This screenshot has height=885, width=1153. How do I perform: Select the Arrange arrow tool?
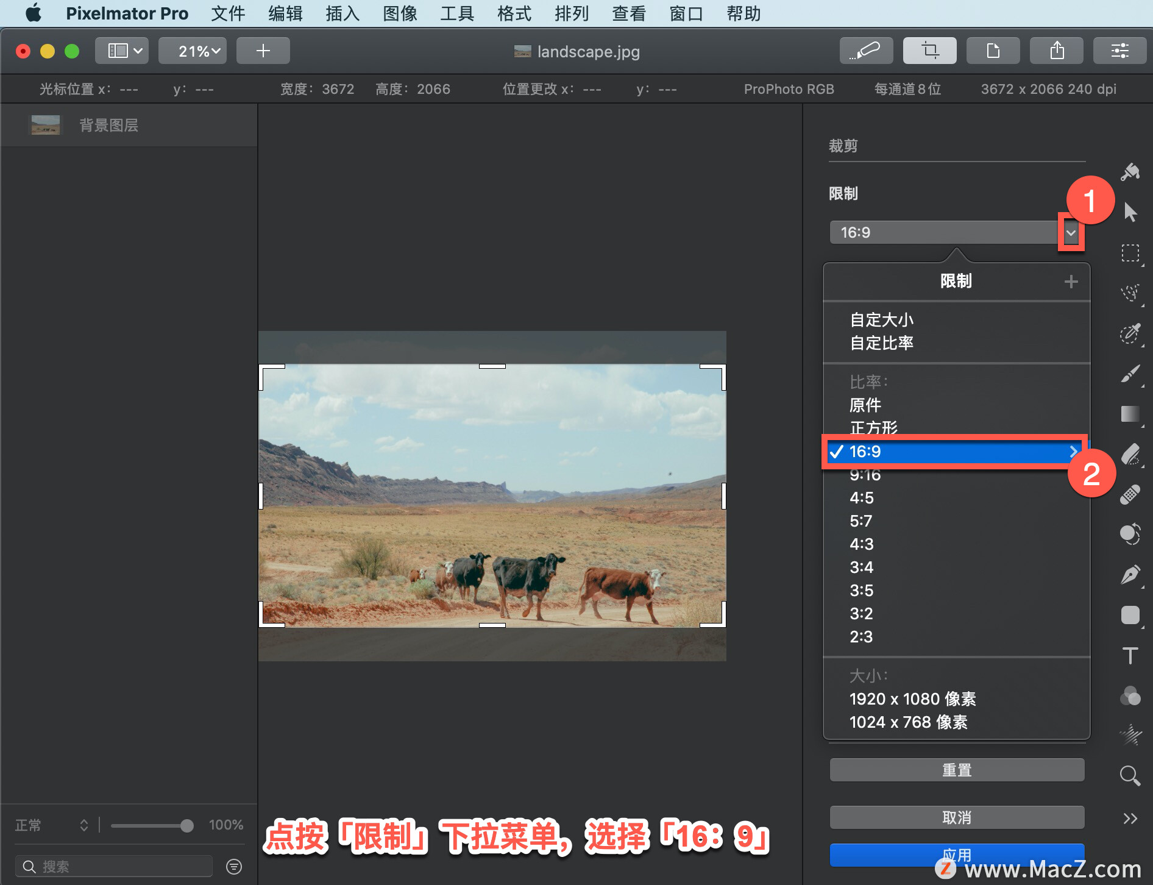point(1130,213)
